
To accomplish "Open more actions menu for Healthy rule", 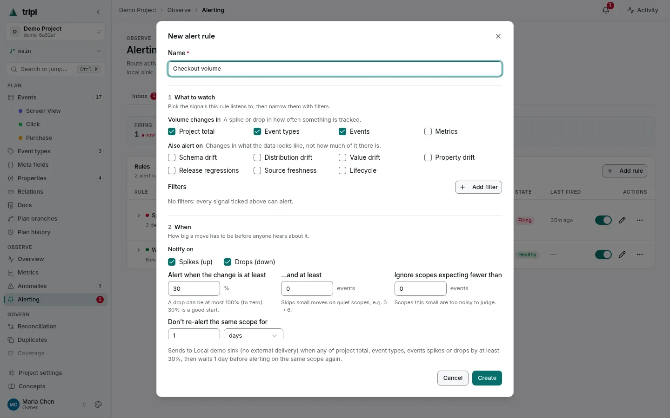I will pyautogui.click(x=640, y=255).
